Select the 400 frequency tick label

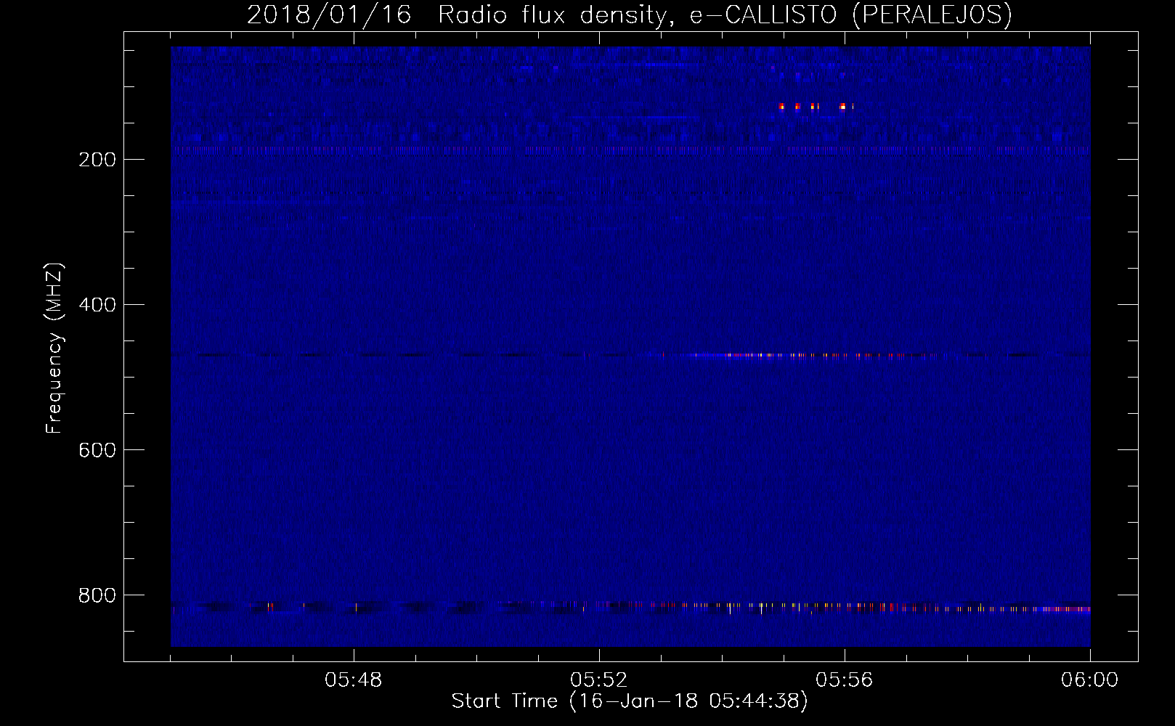coord(97,305)
